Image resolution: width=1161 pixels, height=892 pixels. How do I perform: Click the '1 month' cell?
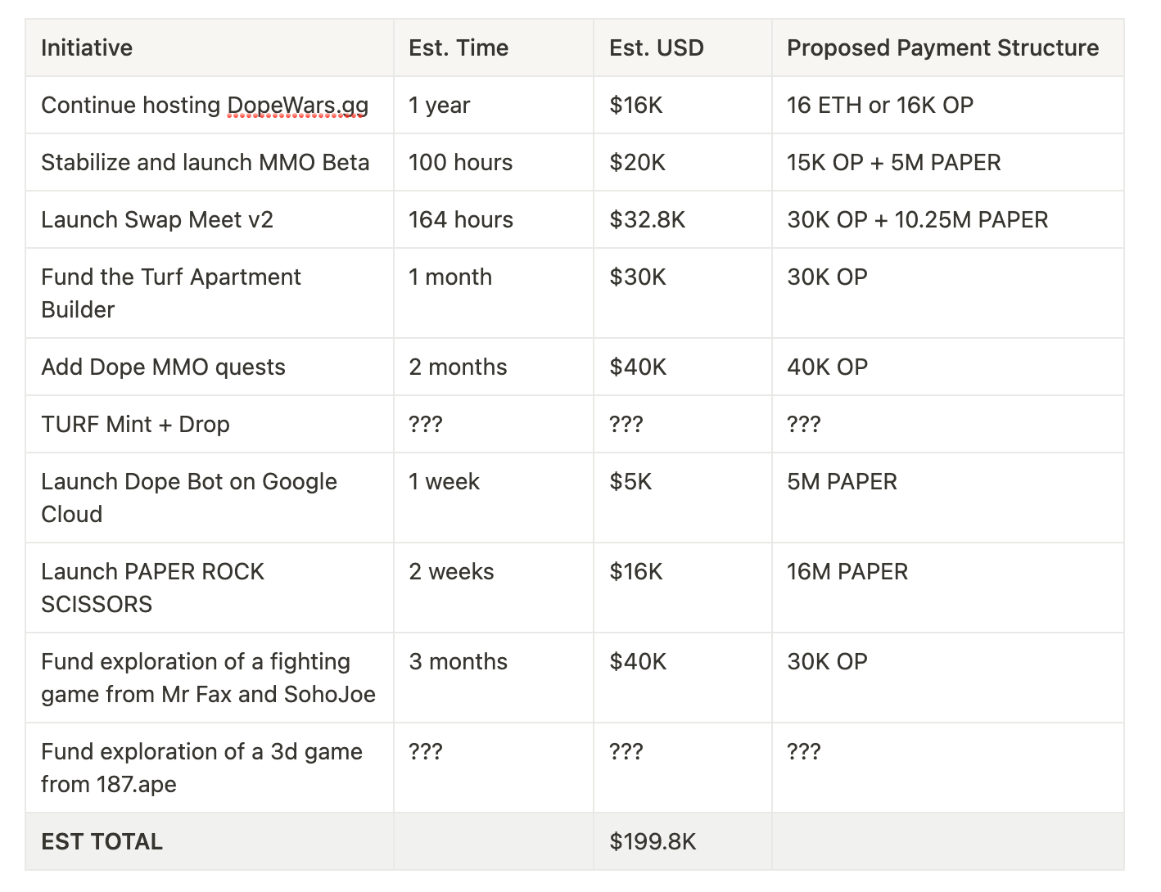pos(494,293)
